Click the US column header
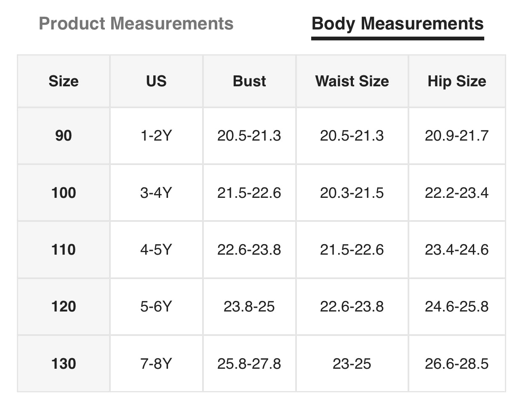Viewport: 523px width, 394px height. 156,81
